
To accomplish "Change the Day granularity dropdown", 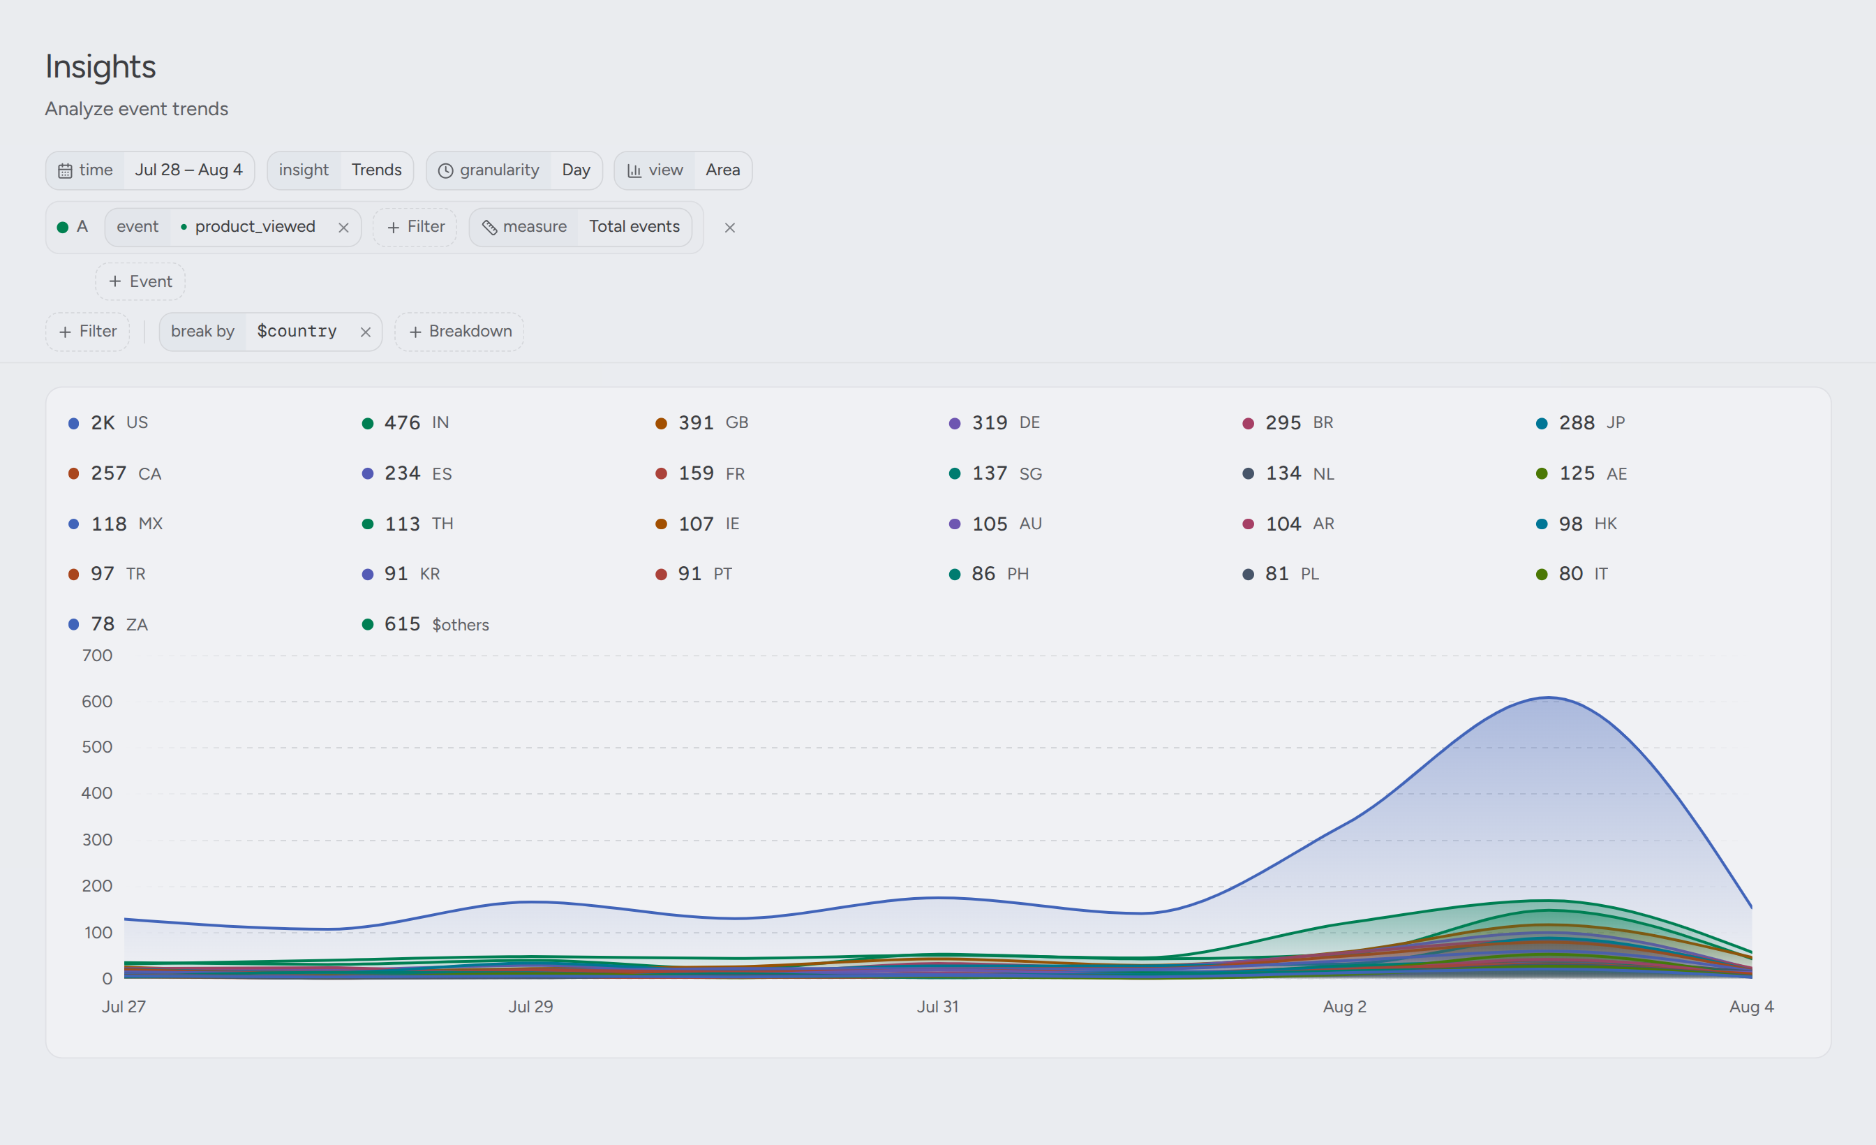I will pyautogui.click(x=576, y=170).
